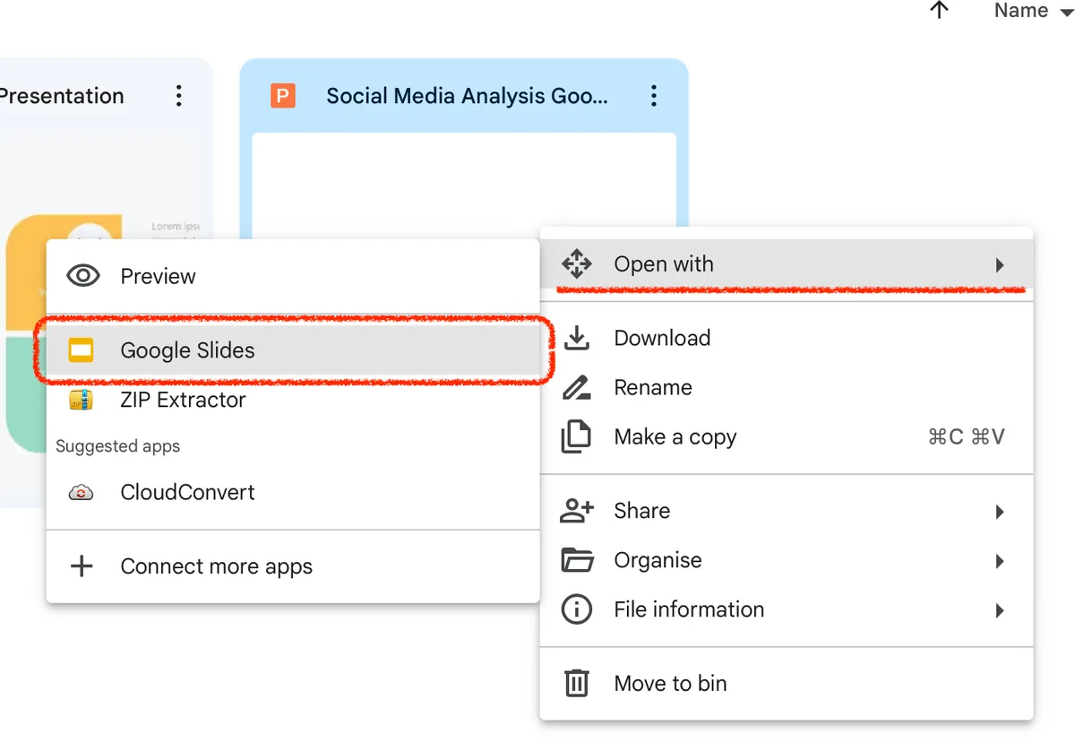Click the Suggested apps heading
The width and height of the screenshot is (1075, 751).
click(117, 446)
